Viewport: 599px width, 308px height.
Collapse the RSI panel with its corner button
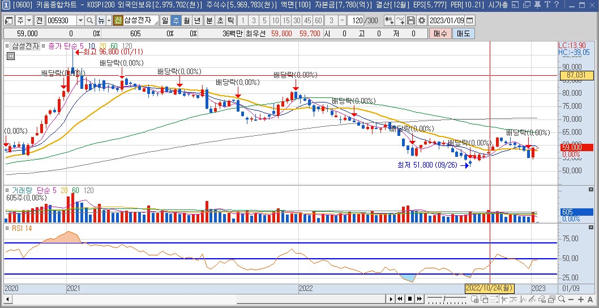[x=592, y=228]
